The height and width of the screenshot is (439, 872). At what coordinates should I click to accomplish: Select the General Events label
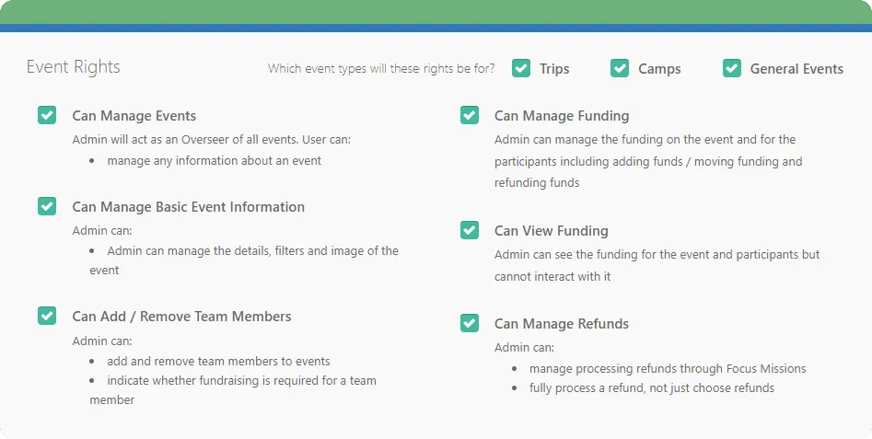796,69
